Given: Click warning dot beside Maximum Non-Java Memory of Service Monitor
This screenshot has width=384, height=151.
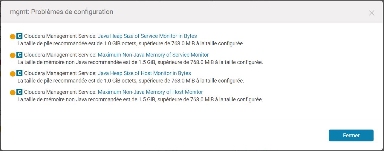Looking at the screenshot, I should click(13, 55).
